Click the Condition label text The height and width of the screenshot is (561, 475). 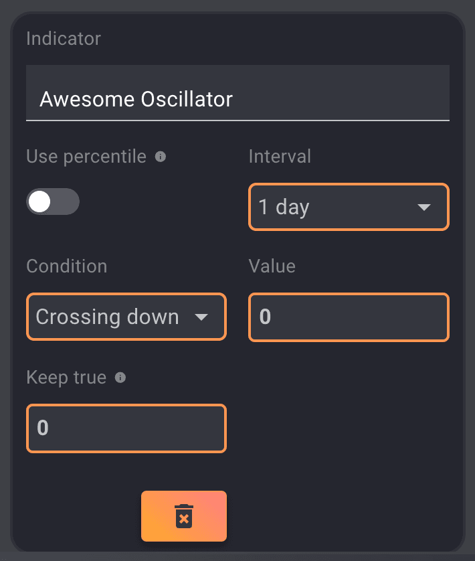click(66, 266)
